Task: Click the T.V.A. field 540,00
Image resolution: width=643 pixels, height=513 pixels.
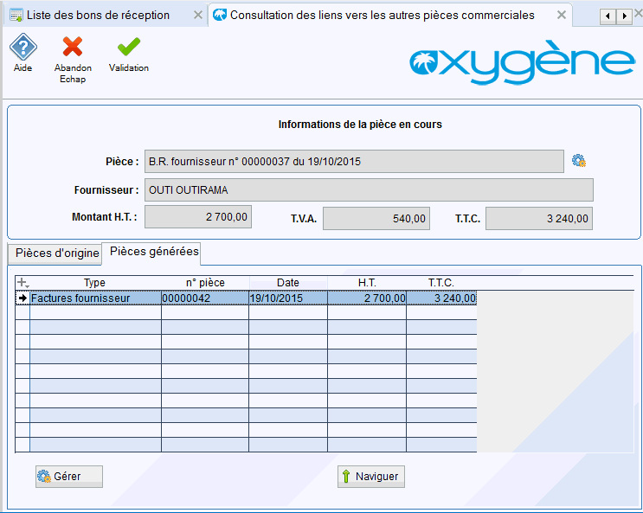Action: tap(376, 218)
